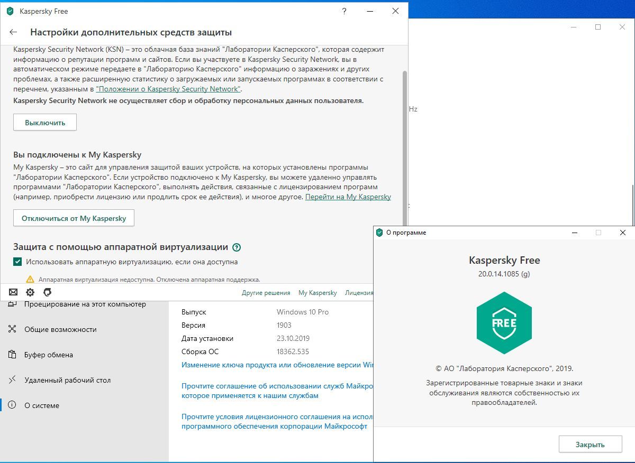Select О системе in Windows settings sidebar
The width and height of the screenshot is (635, 463).
tap(42, 405)
